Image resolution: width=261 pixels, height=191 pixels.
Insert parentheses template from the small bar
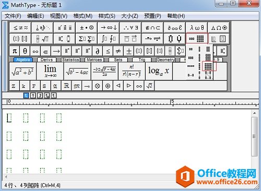tap(139, 51)
